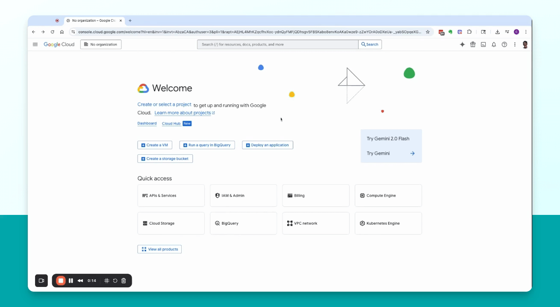Screen dimensions: 560x307
Task: Click Create a storage bucket
Action: pos(165,159)
